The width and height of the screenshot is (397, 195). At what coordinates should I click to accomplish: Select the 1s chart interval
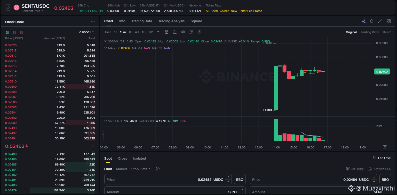pyautogui.click(x=116, y=32)
